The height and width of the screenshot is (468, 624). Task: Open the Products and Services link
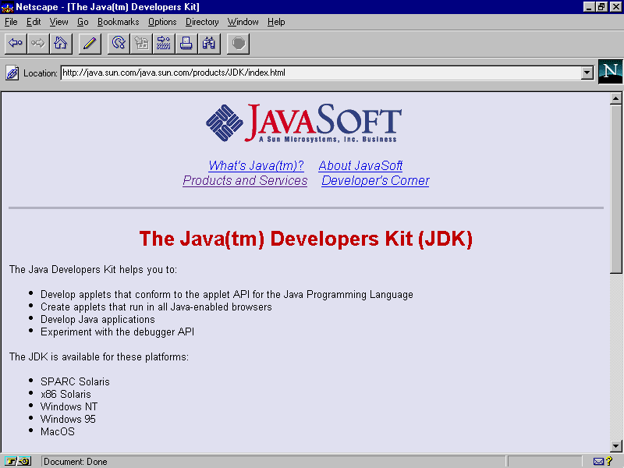(245, 180)
